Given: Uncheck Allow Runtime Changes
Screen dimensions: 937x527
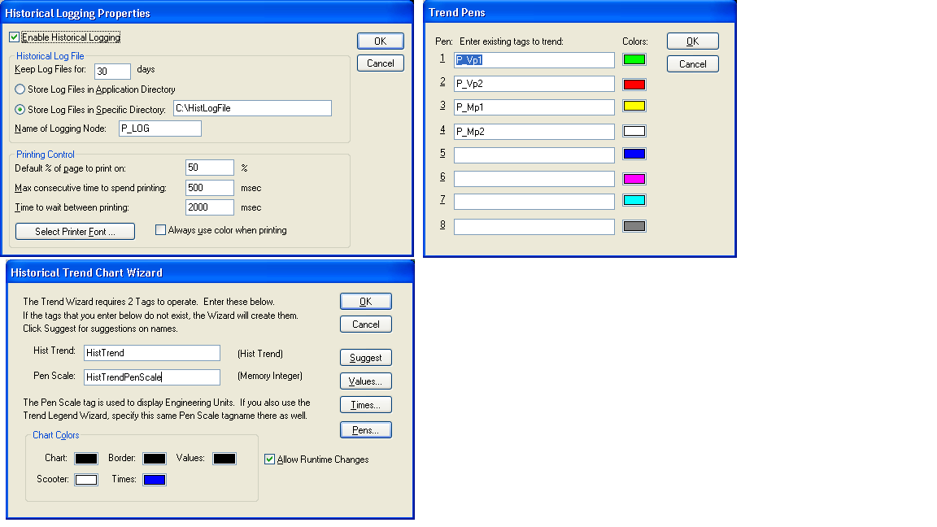Looking at the screenshot, I should point(270,459).
